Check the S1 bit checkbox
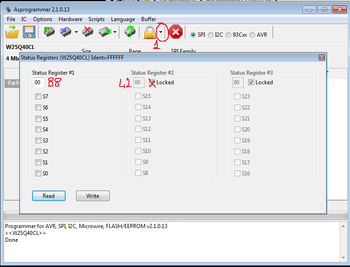The image size is (350, 267). 38,162
